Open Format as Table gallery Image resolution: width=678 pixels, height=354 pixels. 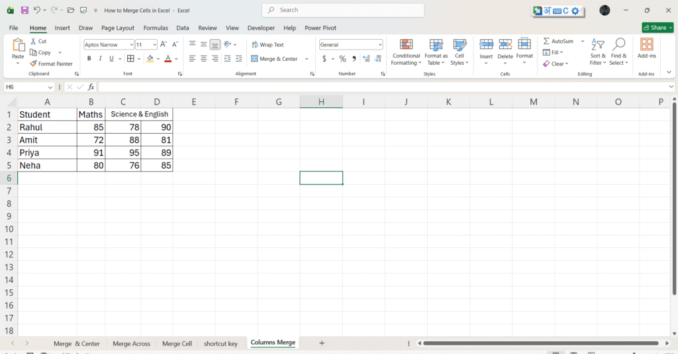click(436, 52)
